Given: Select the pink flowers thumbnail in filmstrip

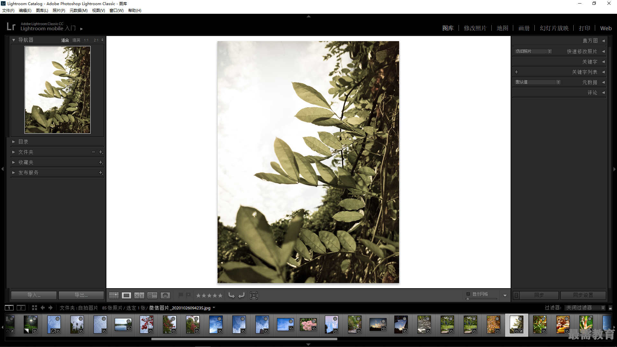Looking at the screenshot, I should 308,325.
